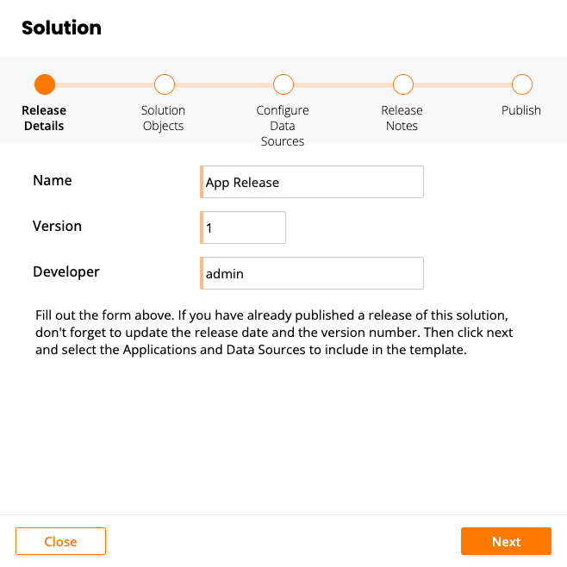Go to the Publish step circle
Image resolution: width=567 pixels, height=567 pixels.
coord(521,84)
